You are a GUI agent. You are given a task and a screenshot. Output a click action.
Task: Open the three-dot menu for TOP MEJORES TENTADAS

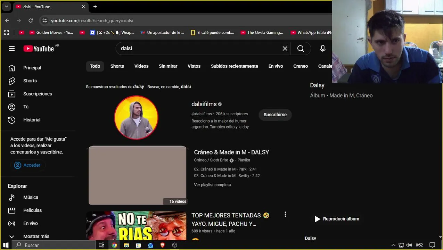[285, 215]
